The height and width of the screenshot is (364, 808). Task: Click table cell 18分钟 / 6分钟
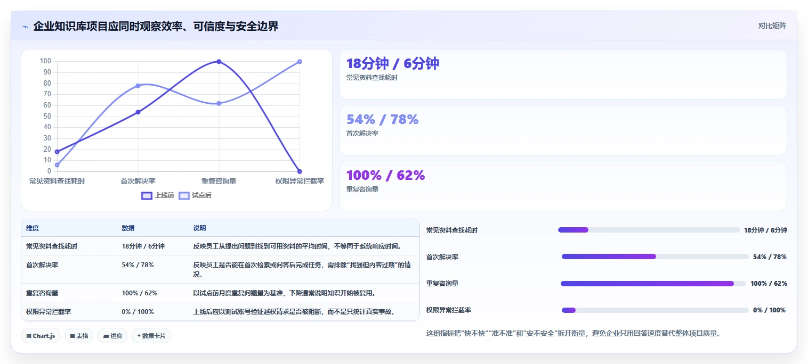point(143,246)
